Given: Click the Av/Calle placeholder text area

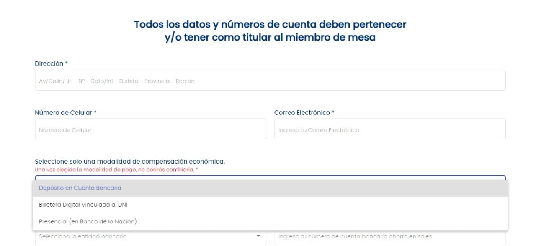Looking at the screenshot, I should click(x=115, y=81).
